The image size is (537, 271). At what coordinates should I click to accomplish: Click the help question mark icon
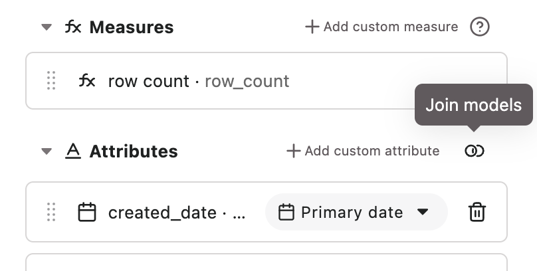(x=479, y=27)
